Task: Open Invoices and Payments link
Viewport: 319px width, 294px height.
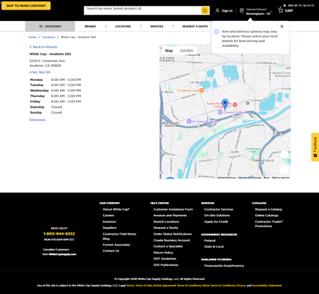Action: click(170, 216)
